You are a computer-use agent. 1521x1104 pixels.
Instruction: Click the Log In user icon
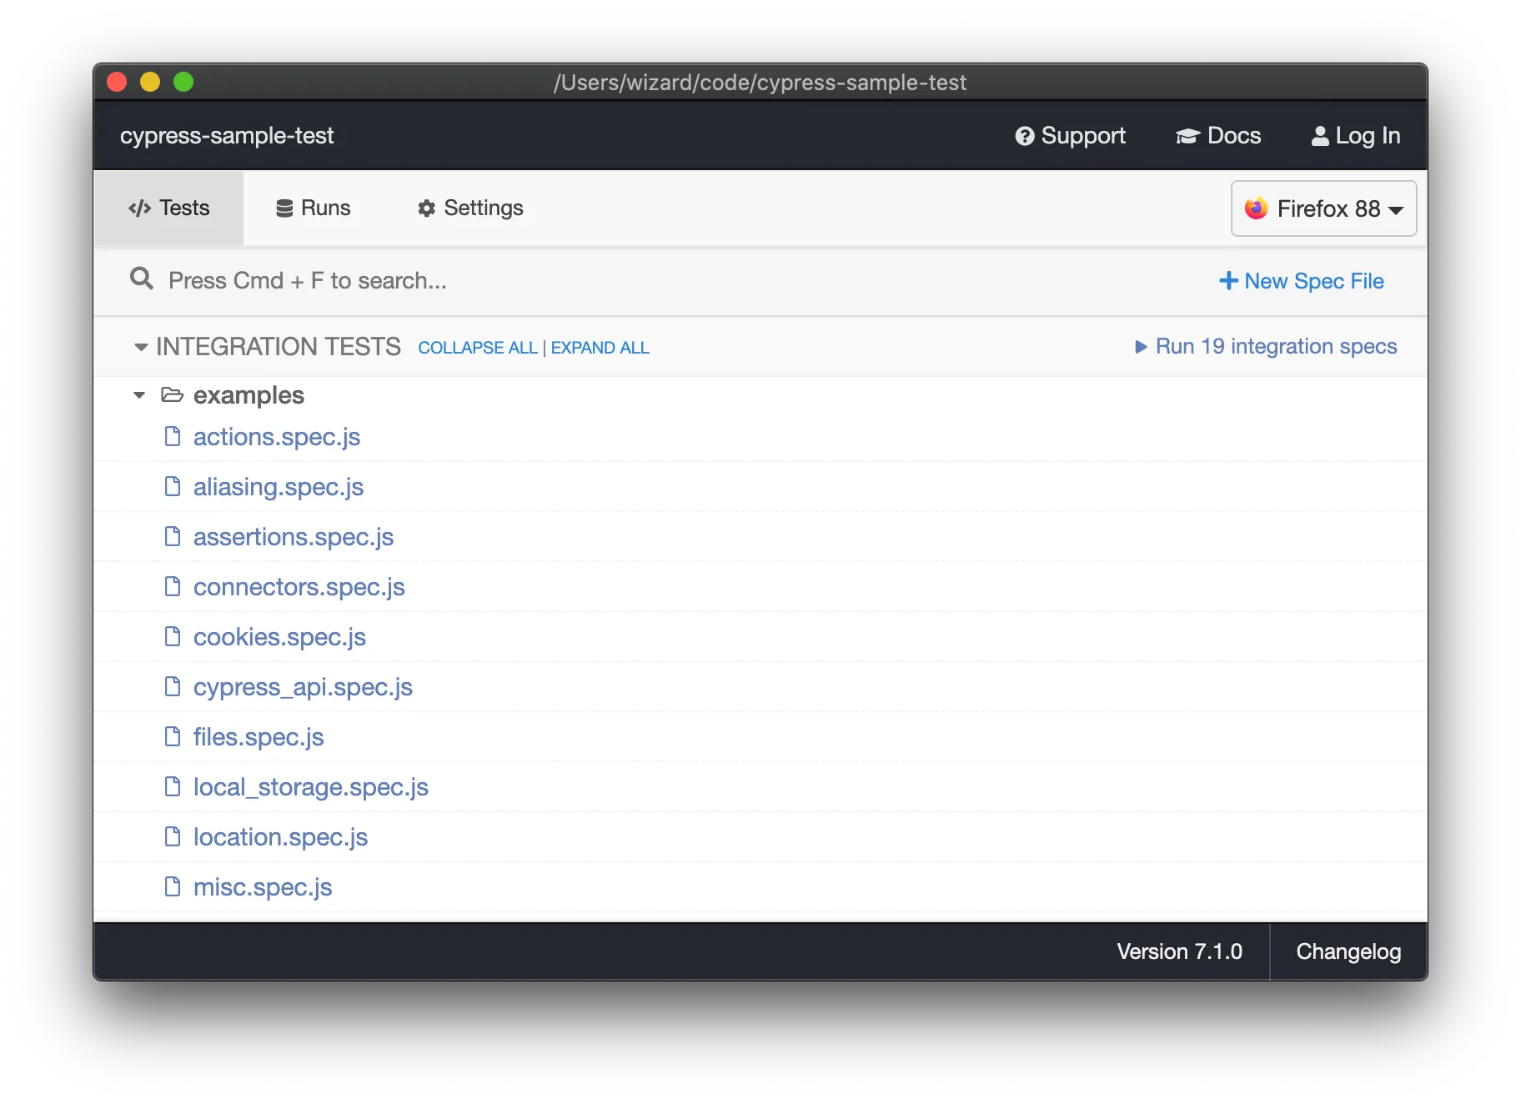[x=1319, y=136]
